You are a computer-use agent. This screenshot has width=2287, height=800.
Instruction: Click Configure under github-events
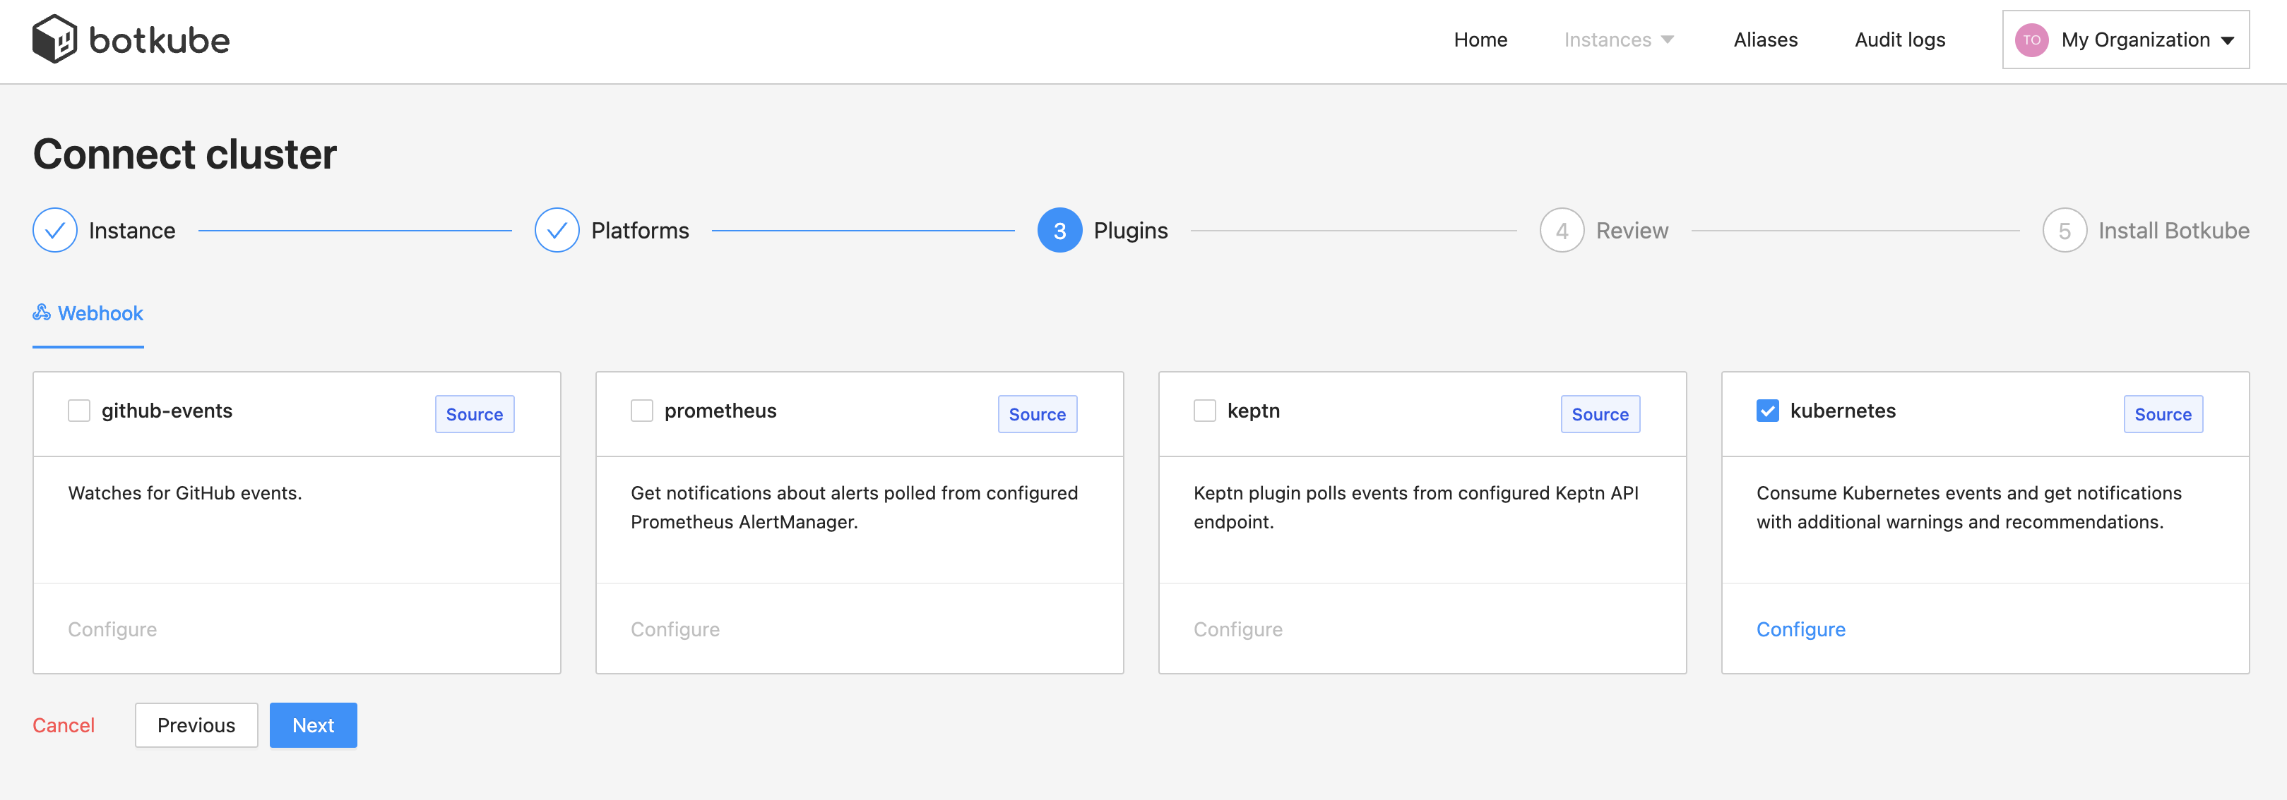click(x=112, y=629)
